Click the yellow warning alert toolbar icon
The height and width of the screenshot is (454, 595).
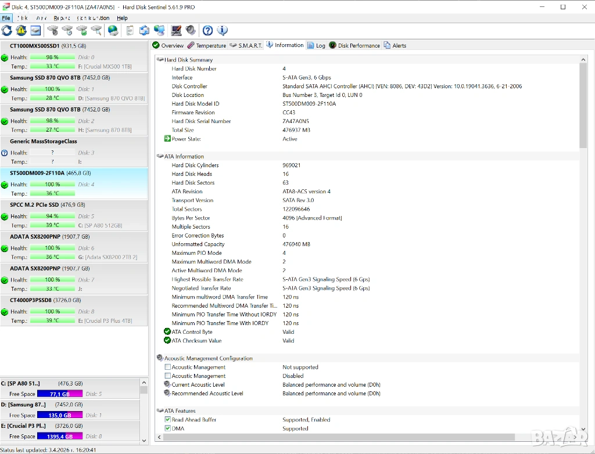tap(21, 31)
